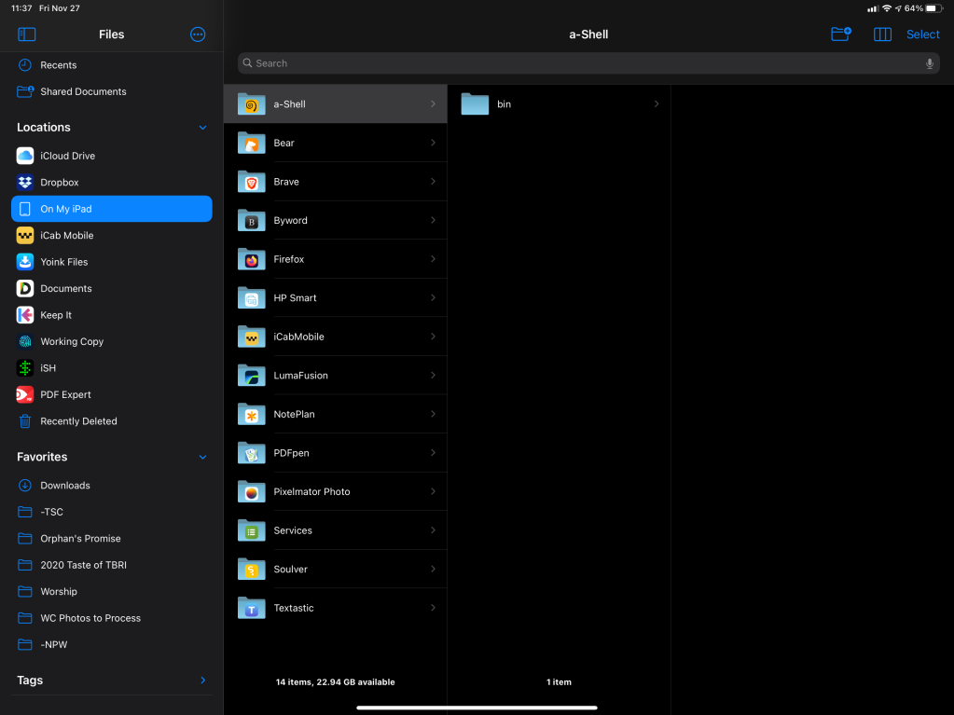Toggle the sidebar with the top-left icon
This screenshot has width=954, height=715.
pyautogui.click(x=26, y=34)
